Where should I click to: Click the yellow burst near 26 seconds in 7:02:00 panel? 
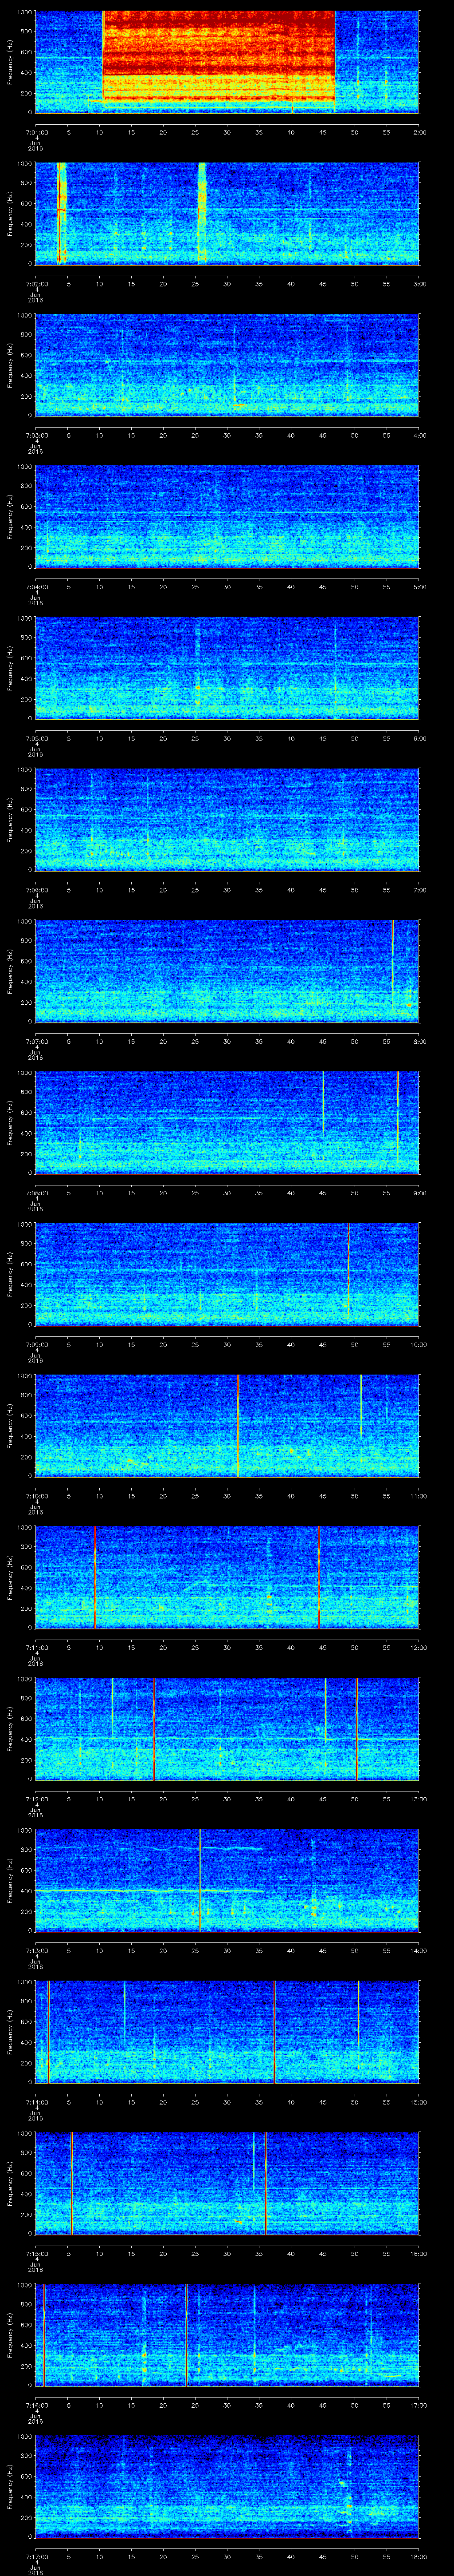tap(203, 213)
